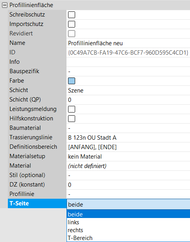Select 'T-Bereich' from the dropdown list

128,238
